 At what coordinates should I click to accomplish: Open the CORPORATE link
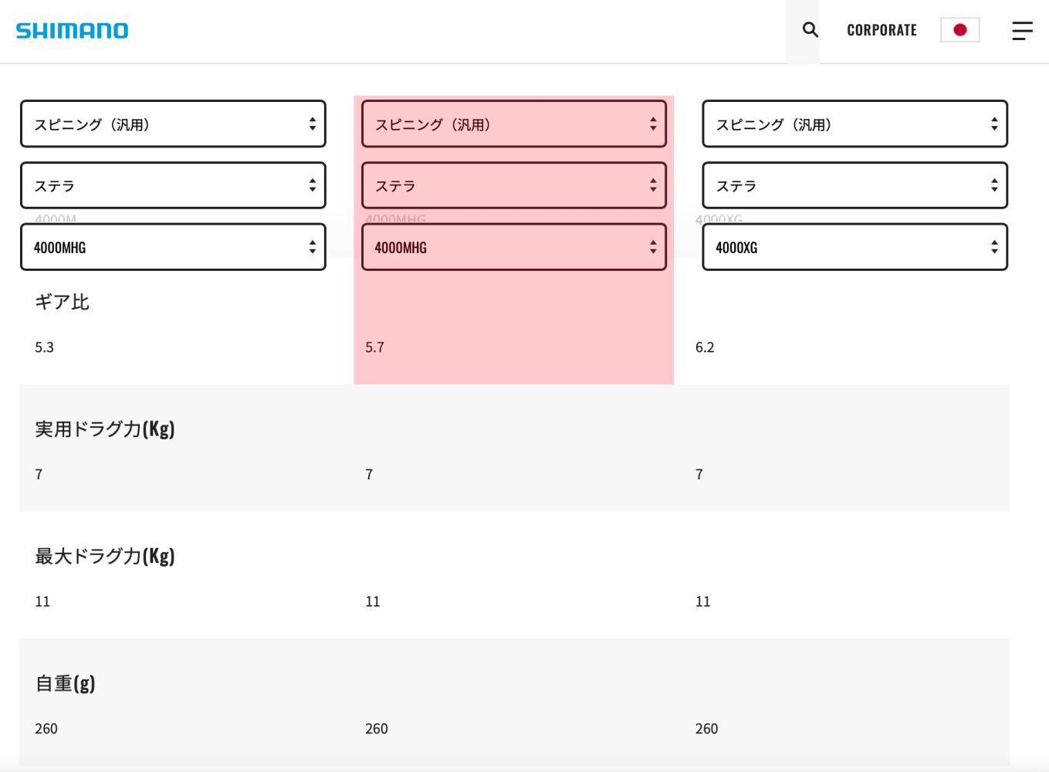881,30
